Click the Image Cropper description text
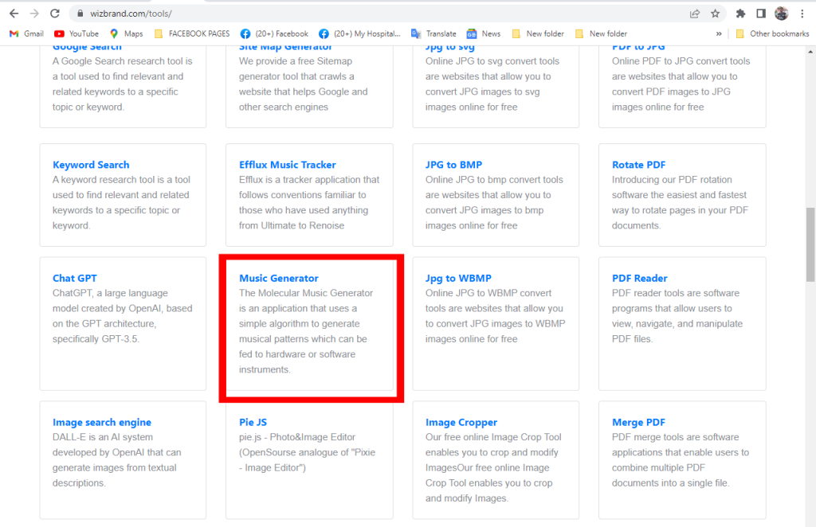 [x=493, y=468]
